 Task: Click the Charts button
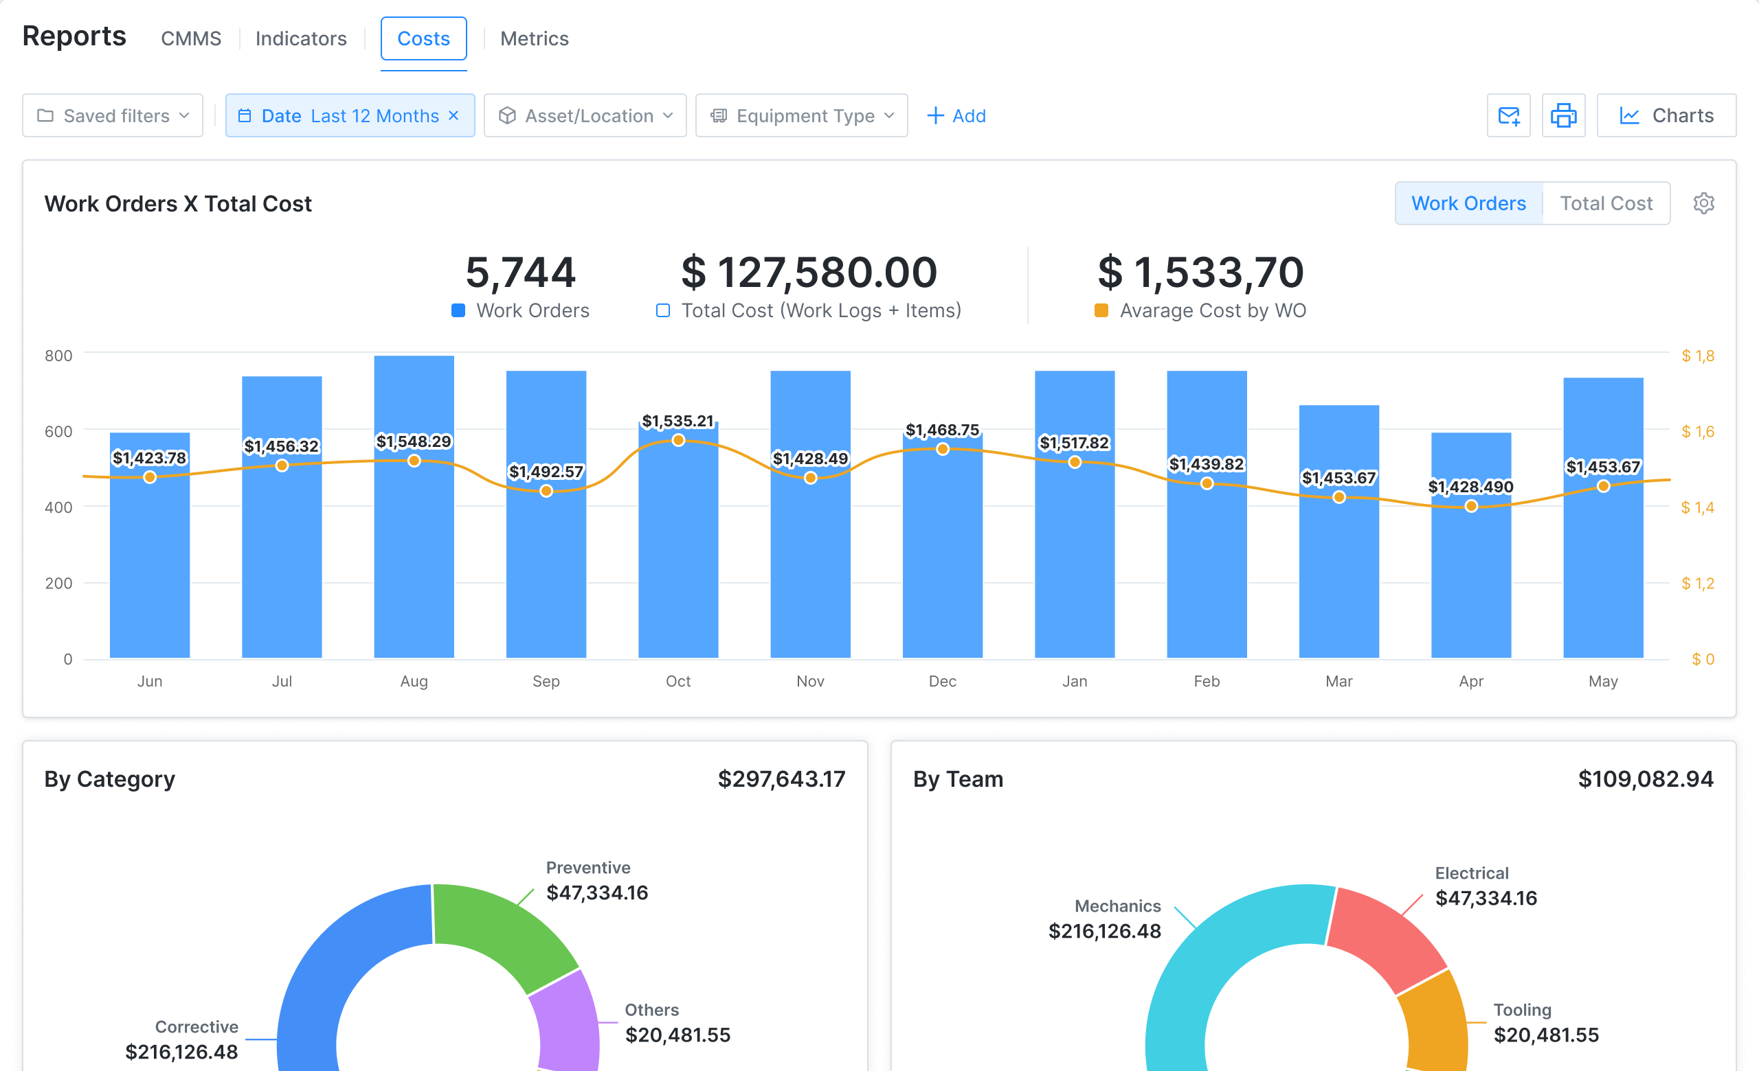click(1666, 115)
